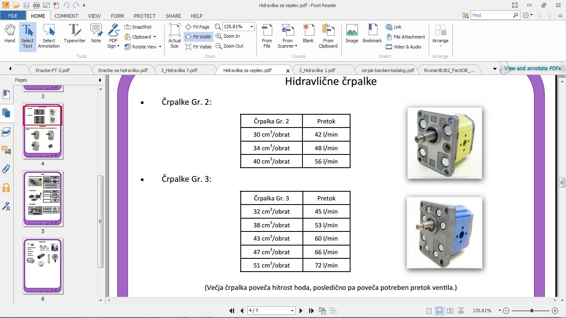Activate the Select Annotation tool
The width and height of the screenshot is (566, 318).
coord(49,36)
